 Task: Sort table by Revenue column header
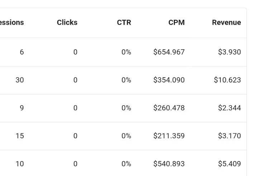coord(226,23)
